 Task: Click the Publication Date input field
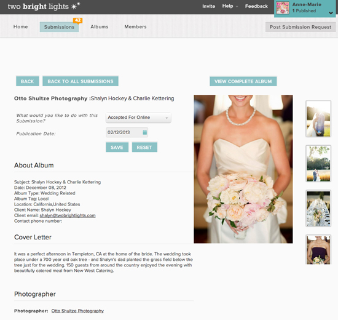point(127,132)
